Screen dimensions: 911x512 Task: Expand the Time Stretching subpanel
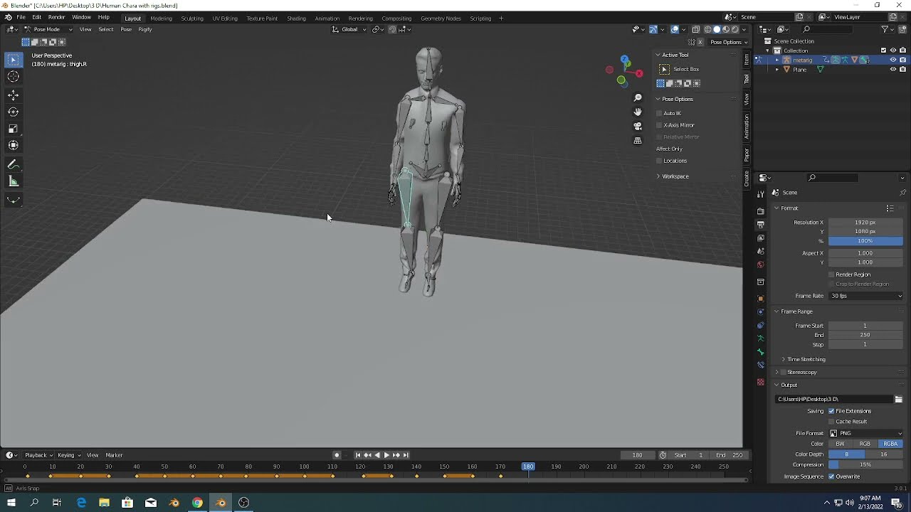(804, 359)
